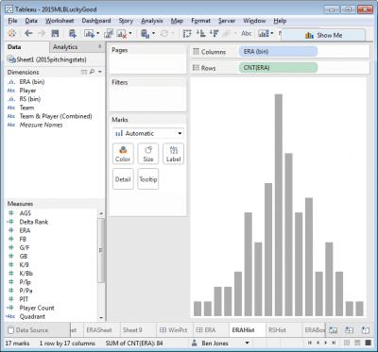Screen dimensions: 378x352
Task: Toggle the Abc show mark labels icon
Action: pyautogui.click(x=247, y=33)
